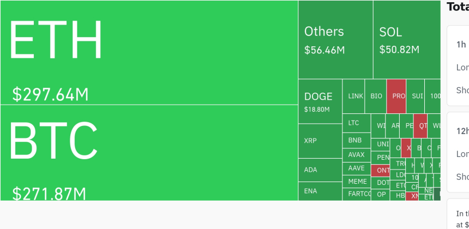Open the ADA tile
The width and height of the screenshot is (469, 229).
[x=320, y=170]
